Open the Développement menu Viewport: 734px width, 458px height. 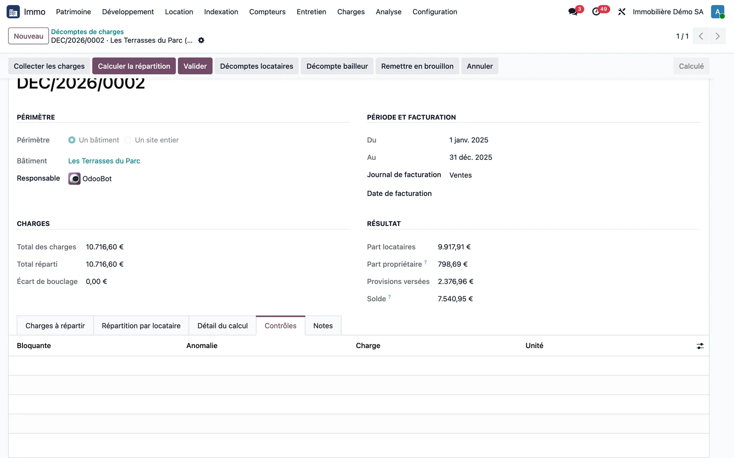(x=128, y=12)
